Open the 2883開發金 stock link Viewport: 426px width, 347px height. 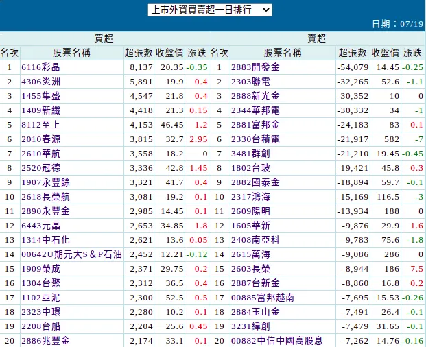pos(255,67)
